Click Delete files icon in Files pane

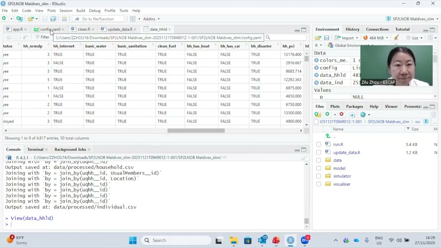click(341, 114)
